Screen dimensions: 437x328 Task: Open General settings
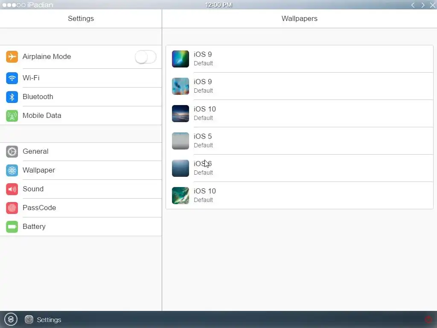tap(81, 152)
